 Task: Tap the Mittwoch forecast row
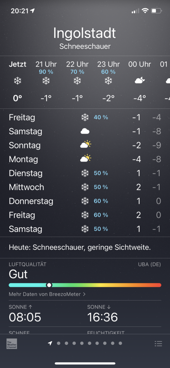click(x=85, y=187)
